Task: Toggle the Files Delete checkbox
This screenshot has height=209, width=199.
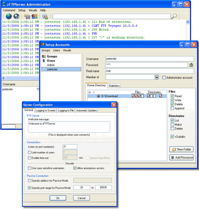Action: (172, 104)
